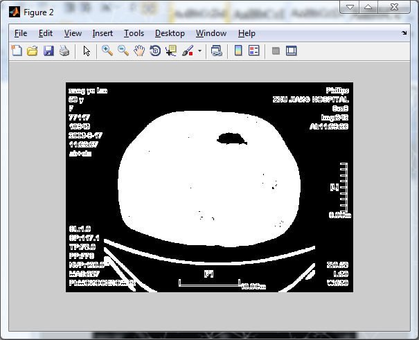This screenshot has width=419, height=340.
Task: Click the vertical scale ruler in the image
Action: click(344, 187)
